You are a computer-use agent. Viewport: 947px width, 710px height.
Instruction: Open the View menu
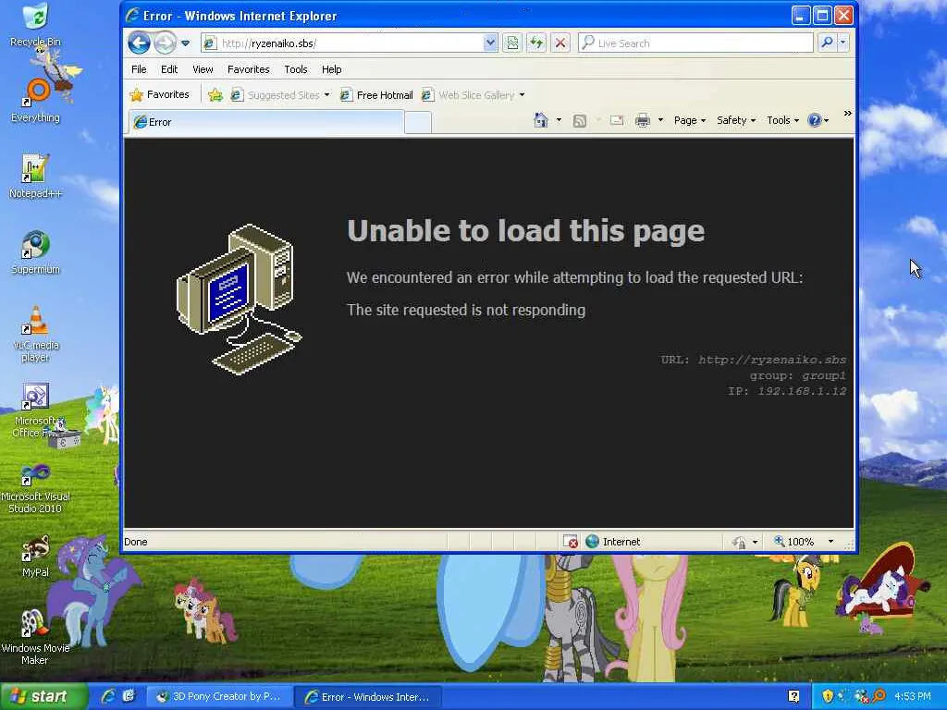[x=203, y=69]
